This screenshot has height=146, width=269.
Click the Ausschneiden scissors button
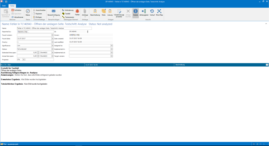(39, 10)
